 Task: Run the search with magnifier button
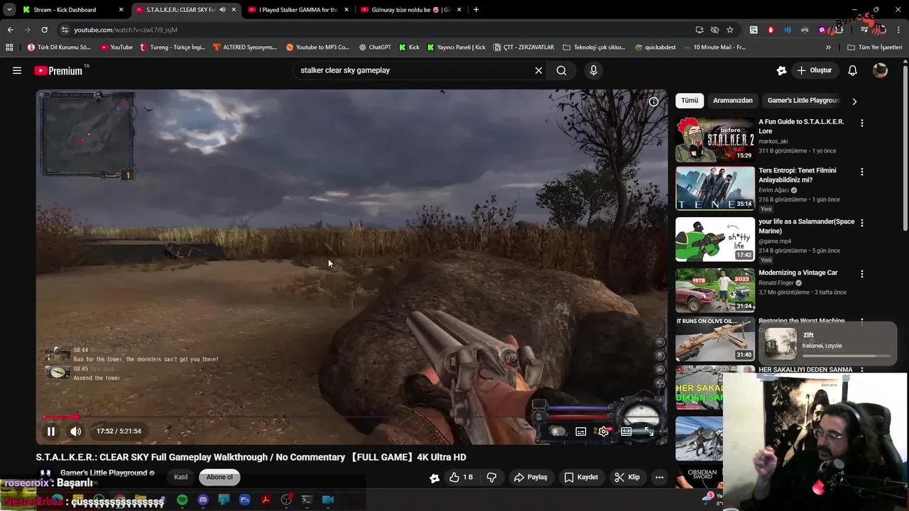(562, 70)
